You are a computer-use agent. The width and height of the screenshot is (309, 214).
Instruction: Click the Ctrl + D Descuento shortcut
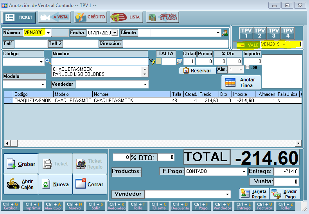pyautogui.click(x=180, y=206)
